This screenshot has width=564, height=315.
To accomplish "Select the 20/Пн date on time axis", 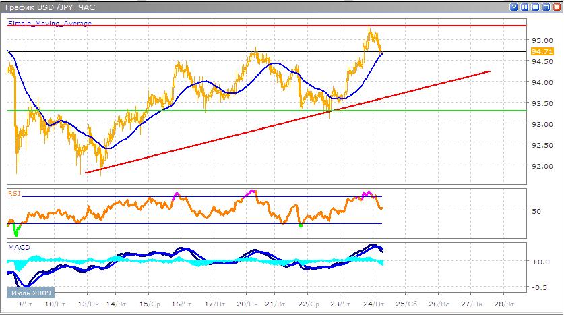I will tap(247, 304).
